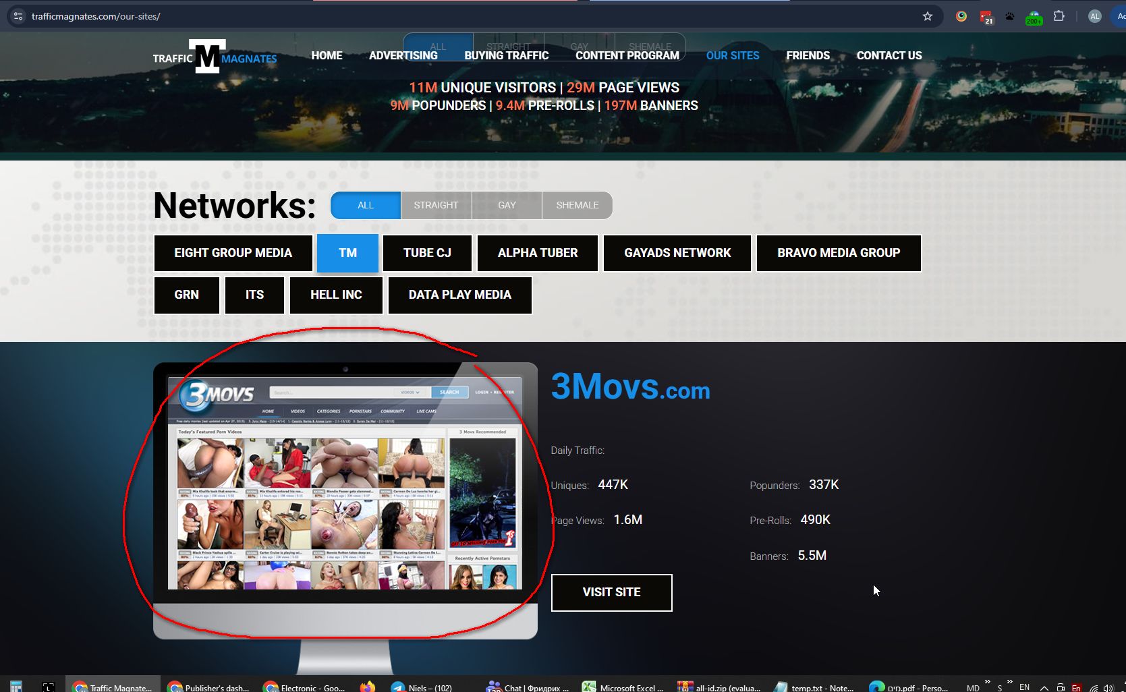
Task: Click the volume speaker tray icon
Action: (1108, 688)
